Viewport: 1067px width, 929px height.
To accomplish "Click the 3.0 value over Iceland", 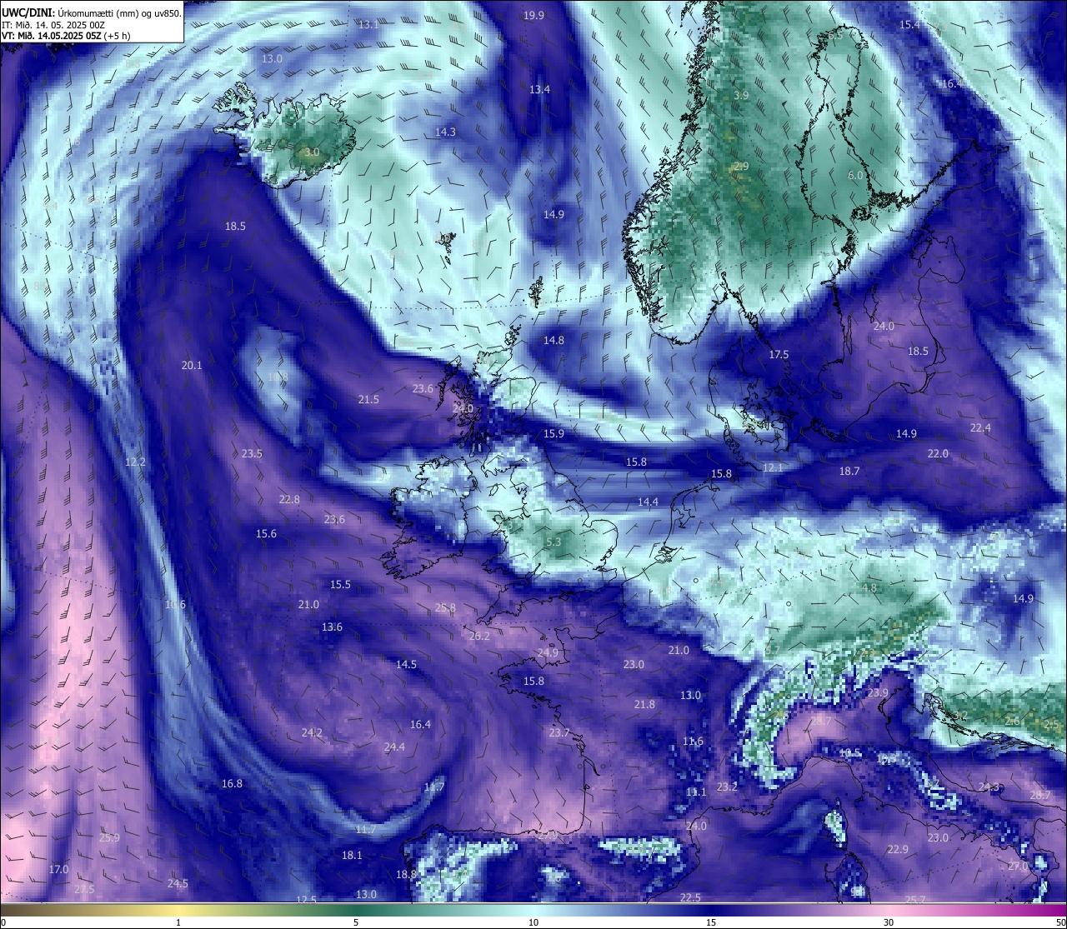I will [x=311, y=152].
